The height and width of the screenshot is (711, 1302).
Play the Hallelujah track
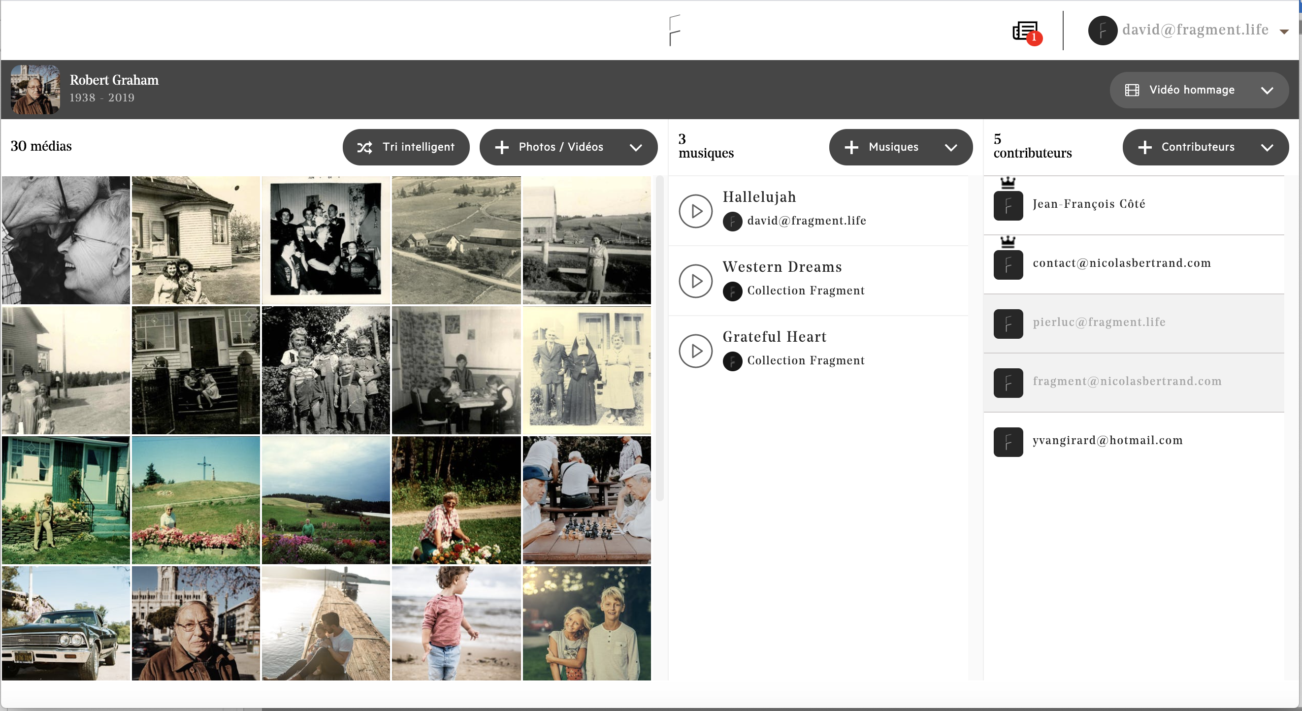(695, 211)
